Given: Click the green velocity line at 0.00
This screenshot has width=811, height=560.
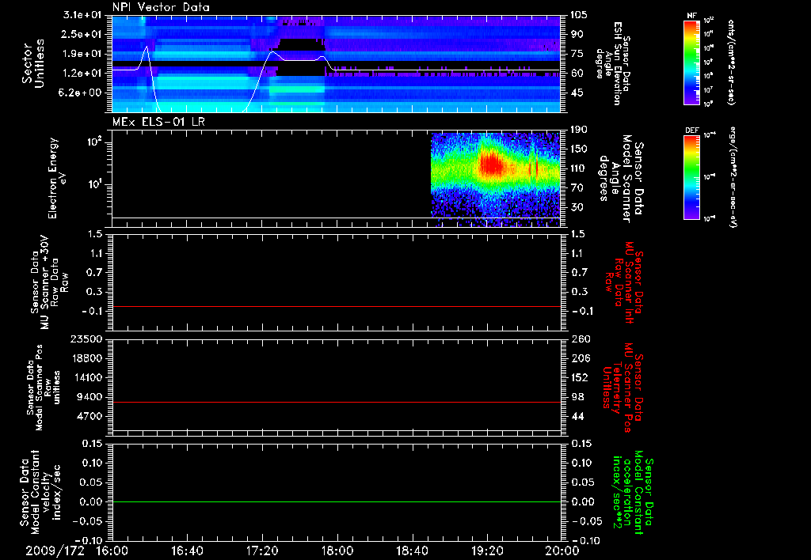Looking at the screenshot, I should click(336, 501).
